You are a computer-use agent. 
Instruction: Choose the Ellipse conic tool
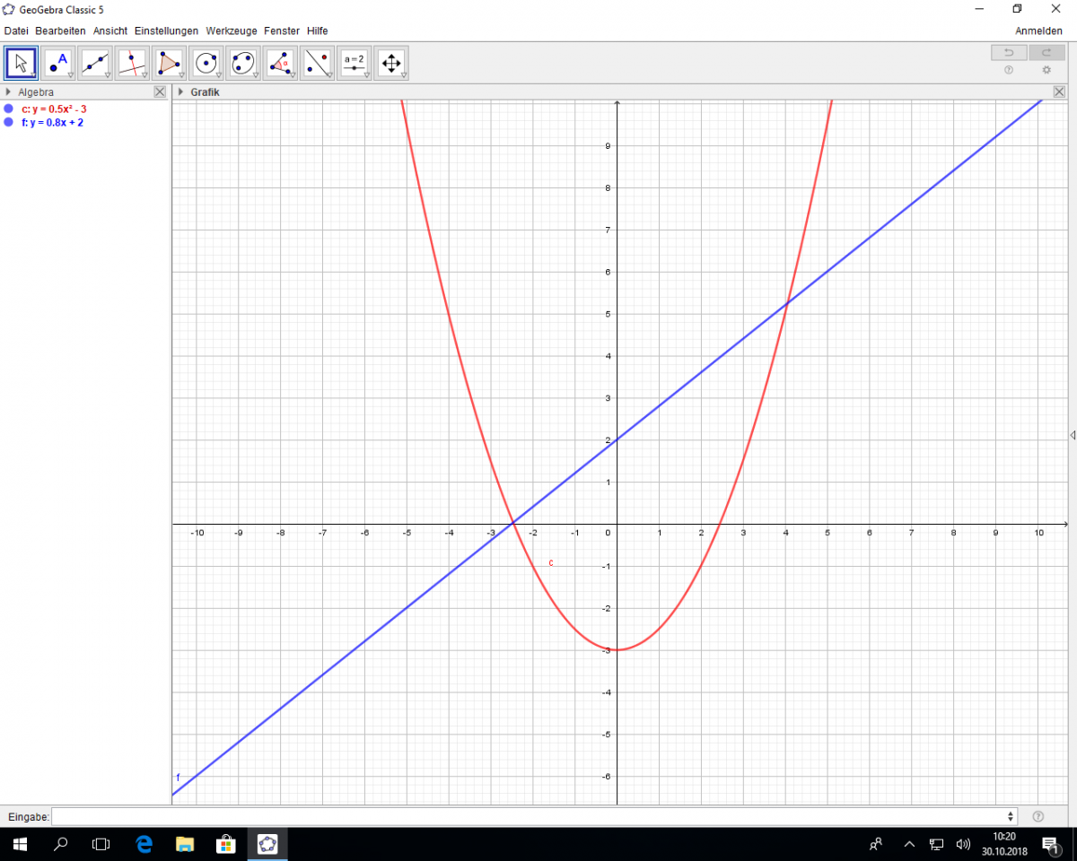pyautogui.click(x=243, y=63)
